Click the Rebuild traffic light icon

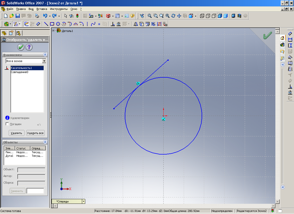tap(77, 16)
